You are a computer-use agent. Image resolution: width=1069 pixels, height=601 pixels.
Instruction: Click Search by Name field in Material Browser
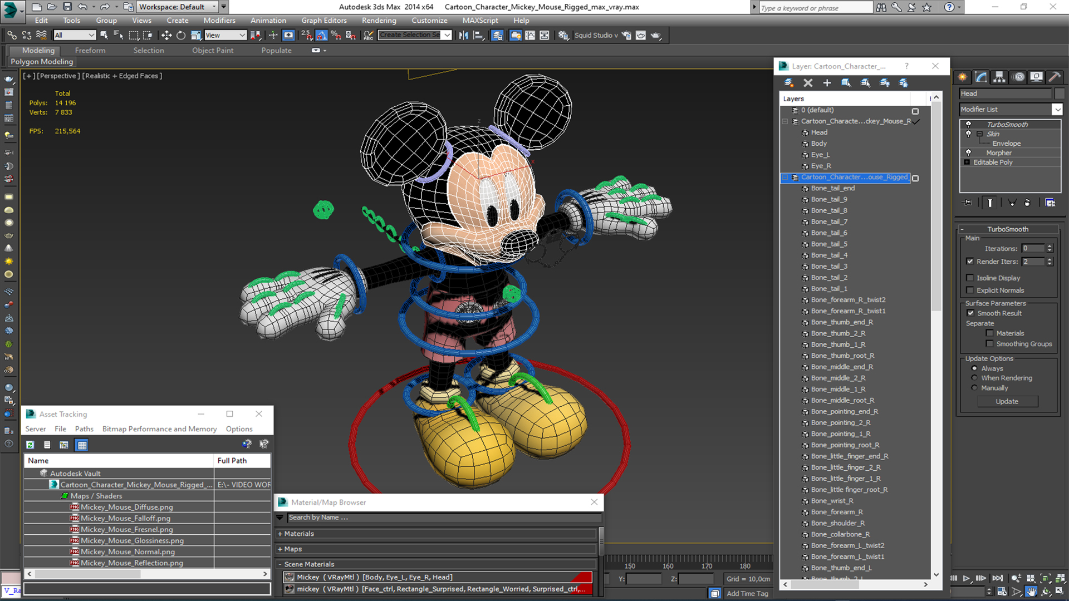(x=444, y=518)
